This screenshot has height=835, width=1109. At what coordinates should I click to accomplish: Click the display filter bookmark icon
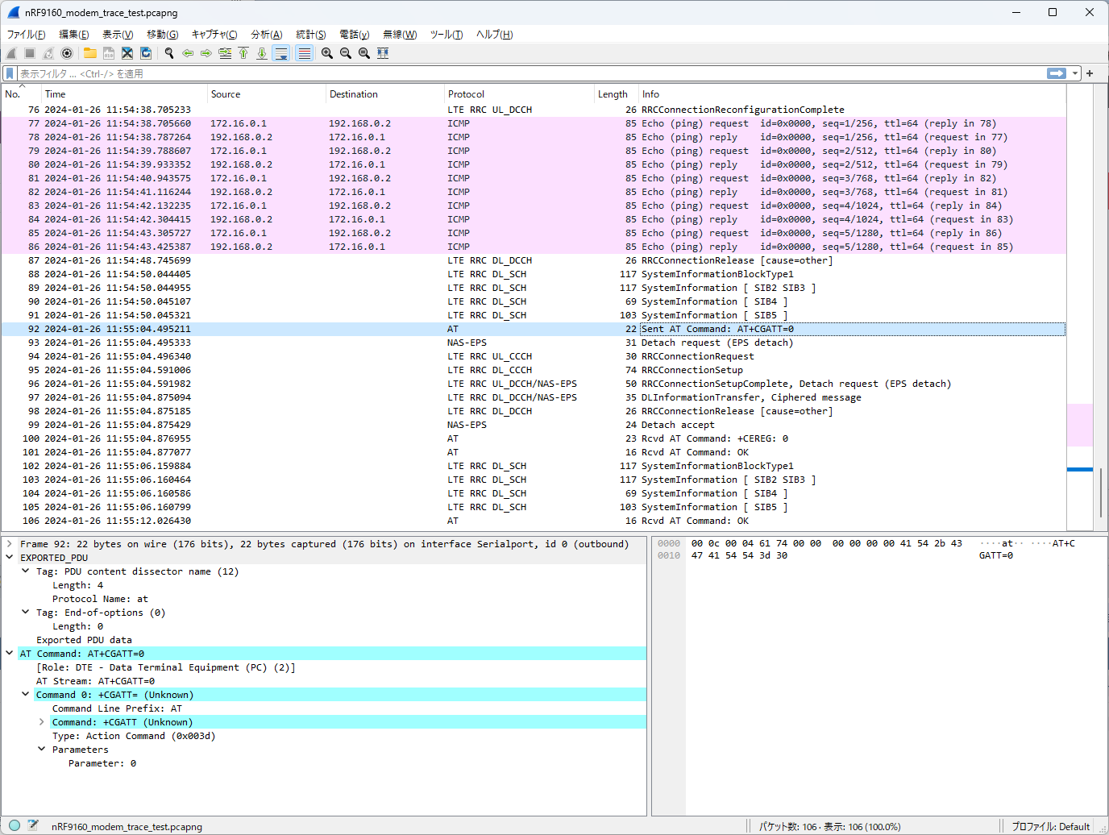point(10,73)
